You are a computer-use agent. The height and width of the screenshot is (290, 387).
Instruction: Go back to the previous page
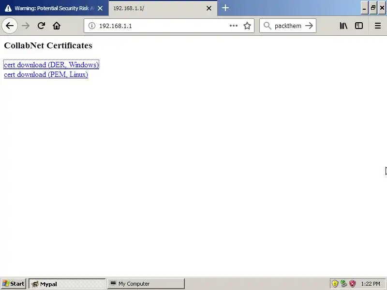coord(10,26)
